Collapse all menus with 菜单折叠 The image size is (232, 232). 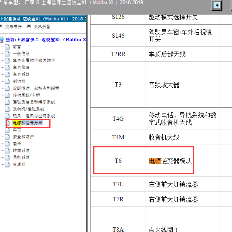coord(42,27)
